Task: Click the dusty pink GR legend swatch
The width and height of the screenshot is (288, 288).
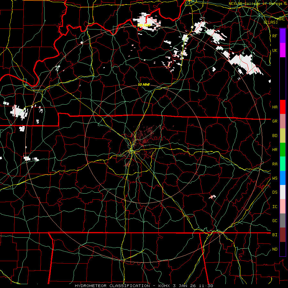Action: coord(283,121)
